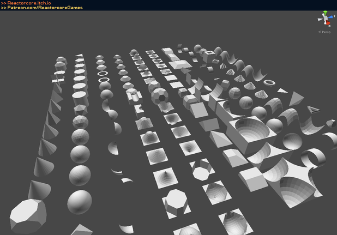Image resolution: width=337 pixels, height=235 pixels.
Task: Open the Reactorcore.itch.io link
Action: [29, 3]
